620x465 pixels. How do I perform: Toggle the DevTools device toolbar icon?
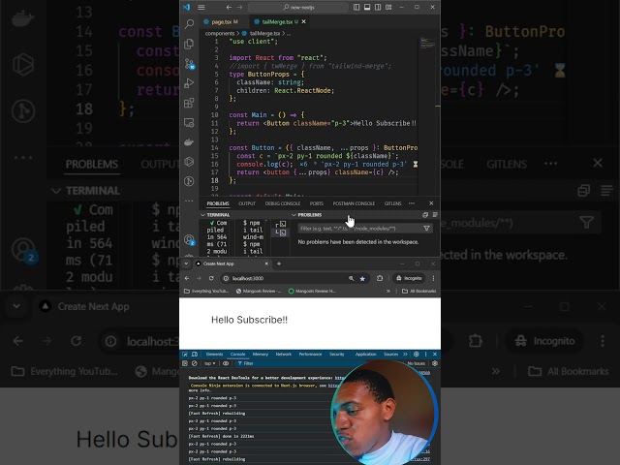(195, 355)
